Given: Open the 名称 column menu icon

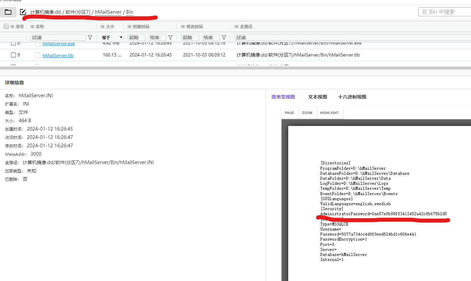Looking at the screenshot, I should (x=32, y=27).
